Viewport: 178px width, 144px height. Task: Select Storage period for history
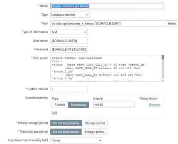click(95, 123)
